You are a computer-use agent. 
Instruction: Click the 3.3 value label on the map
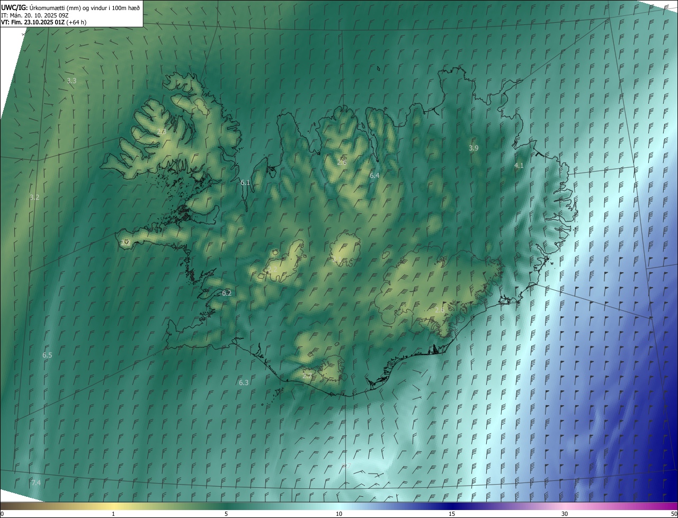(x=72, y=81)
